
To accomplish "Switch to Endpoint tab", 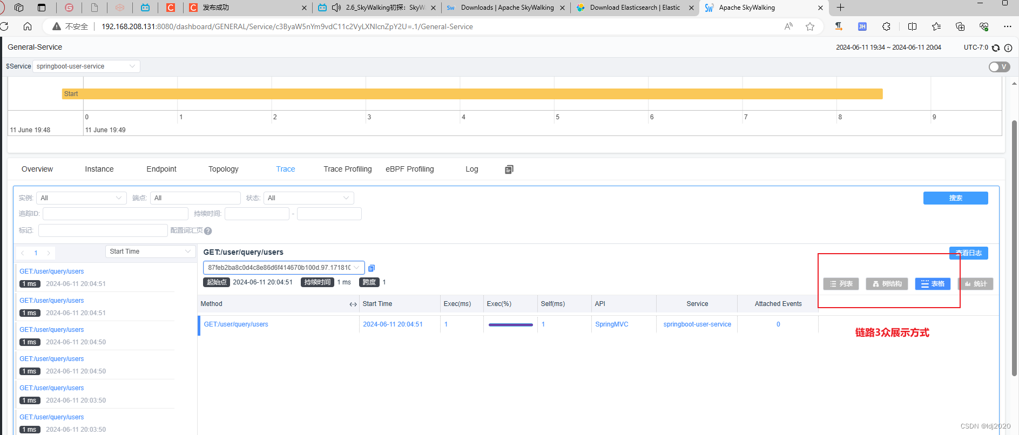I will 161,169.
